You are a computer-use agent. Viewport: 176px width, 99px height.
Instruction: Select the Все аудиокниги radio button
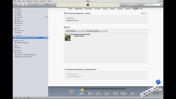coord(67,74)
